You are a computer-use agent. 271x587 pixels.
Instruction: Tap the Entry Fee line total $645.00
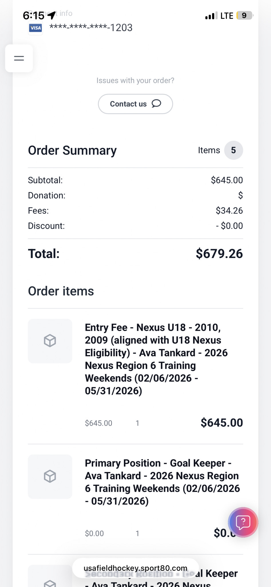tap(222, 423)
